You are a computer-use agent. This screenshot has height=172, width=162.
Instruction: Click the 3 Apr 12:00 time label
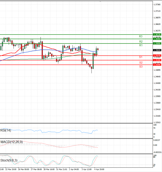coord(87,169)
